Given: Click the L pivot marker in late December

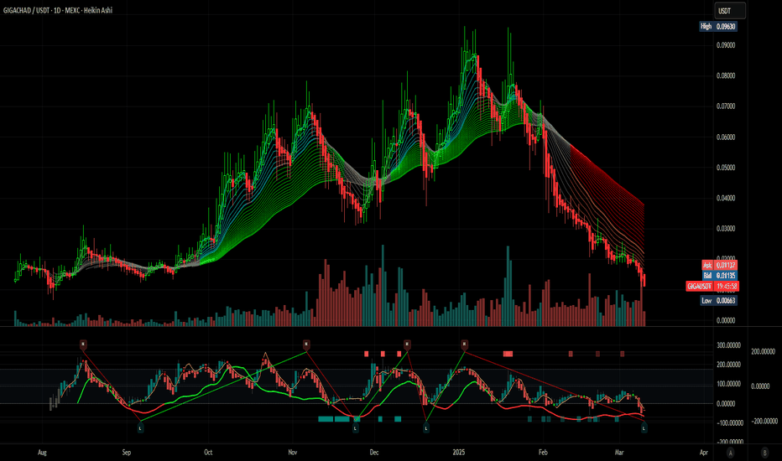Looking at the screenshot, I should pos(426,427).
